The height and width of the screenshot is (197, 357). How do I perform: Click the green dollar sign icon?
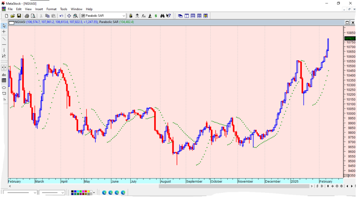[156, 16]
